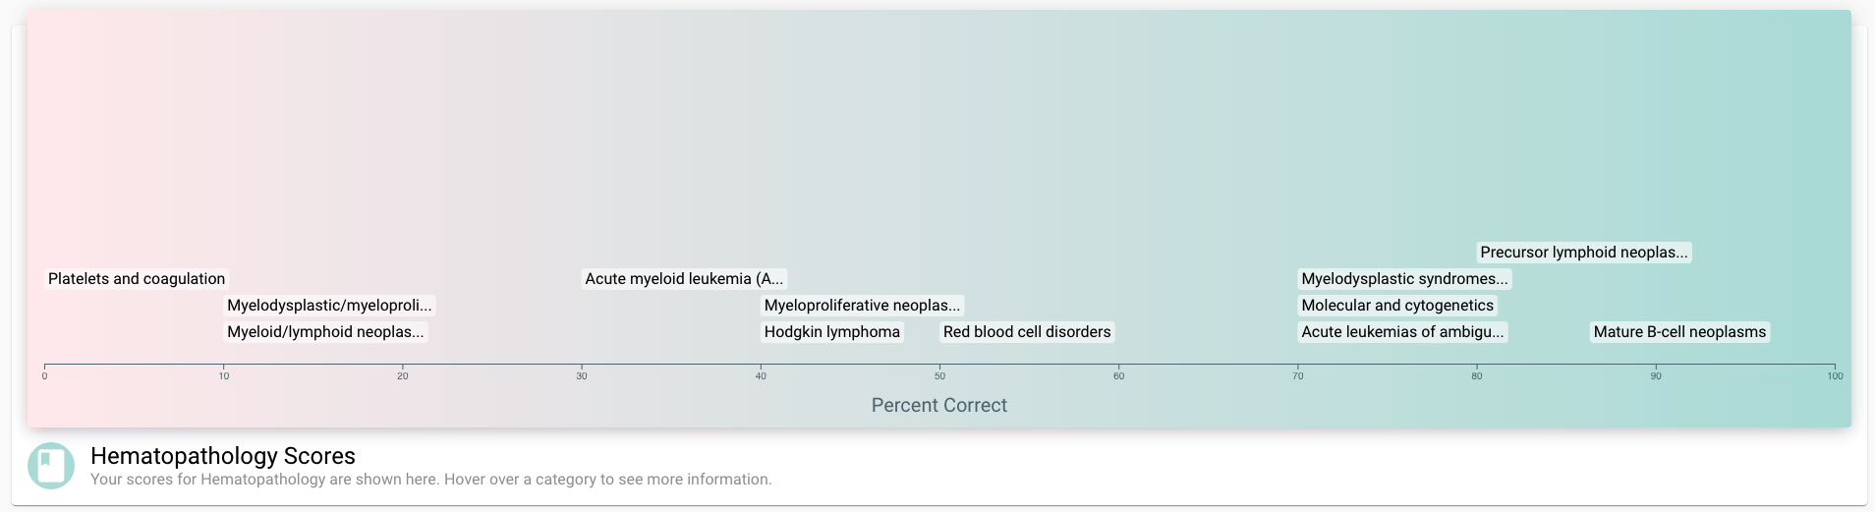
Task: Select the Myeloproliferative neoplas... category label
Action: point(862,306)
